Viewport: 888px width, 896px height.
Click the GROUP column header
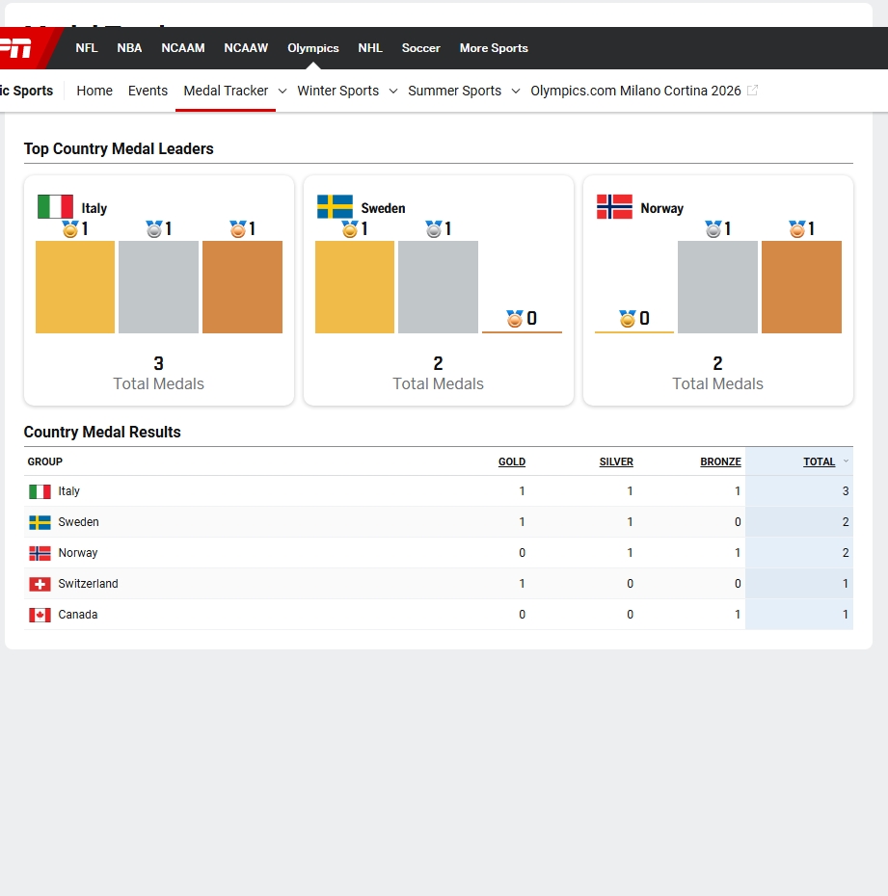pos(45,461)
